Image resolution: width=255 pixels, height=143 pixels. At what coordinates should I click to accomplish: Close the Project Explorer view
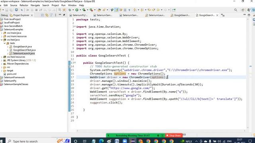coord(32,15)
